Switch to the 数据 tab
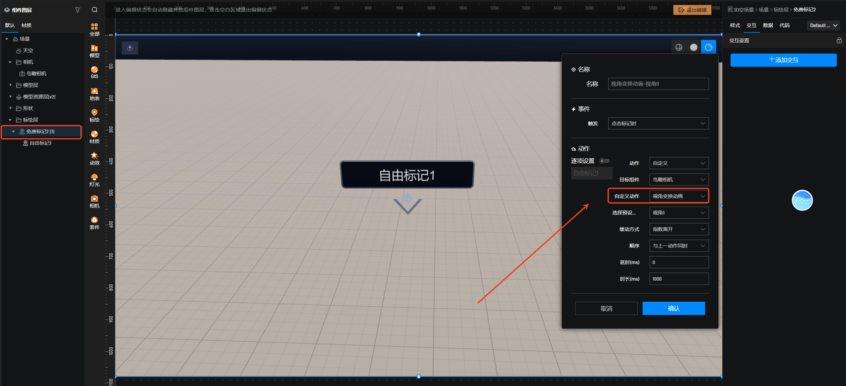Image resolution: width=846 pixels, height=386 pixels. pos(768,25)
